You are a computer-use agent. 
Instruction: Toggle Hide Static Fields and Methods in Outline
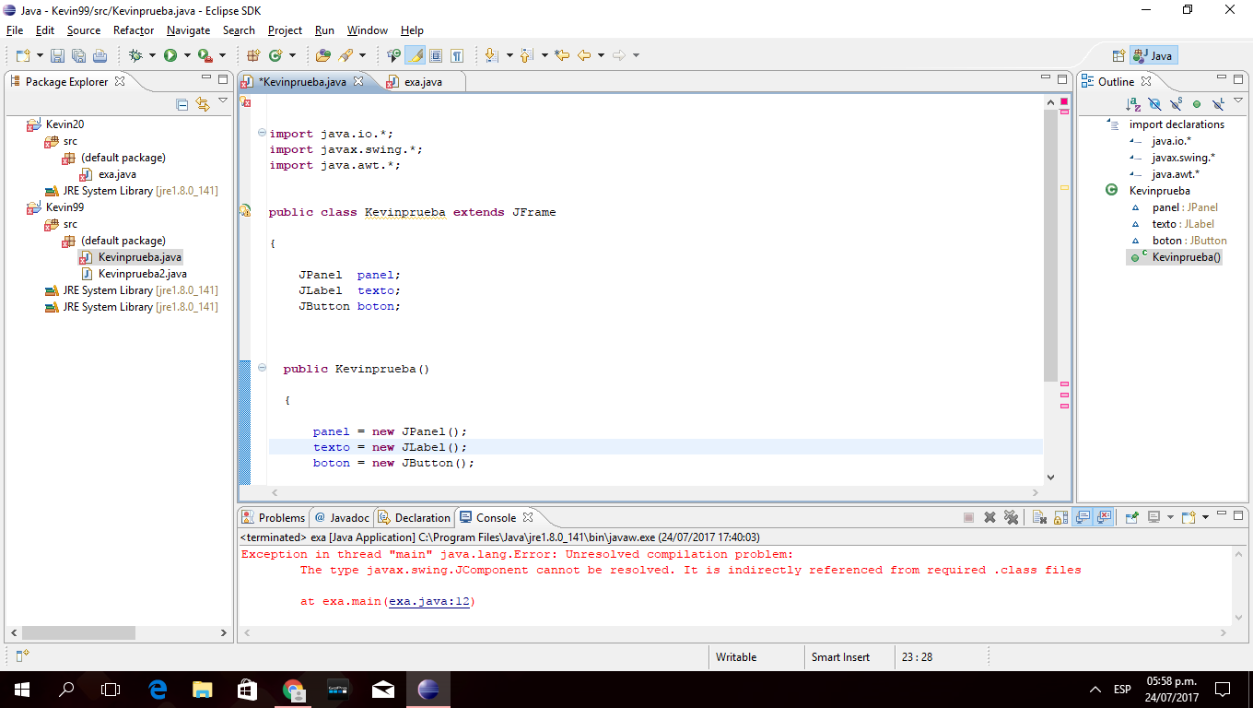click(1177, 104)
